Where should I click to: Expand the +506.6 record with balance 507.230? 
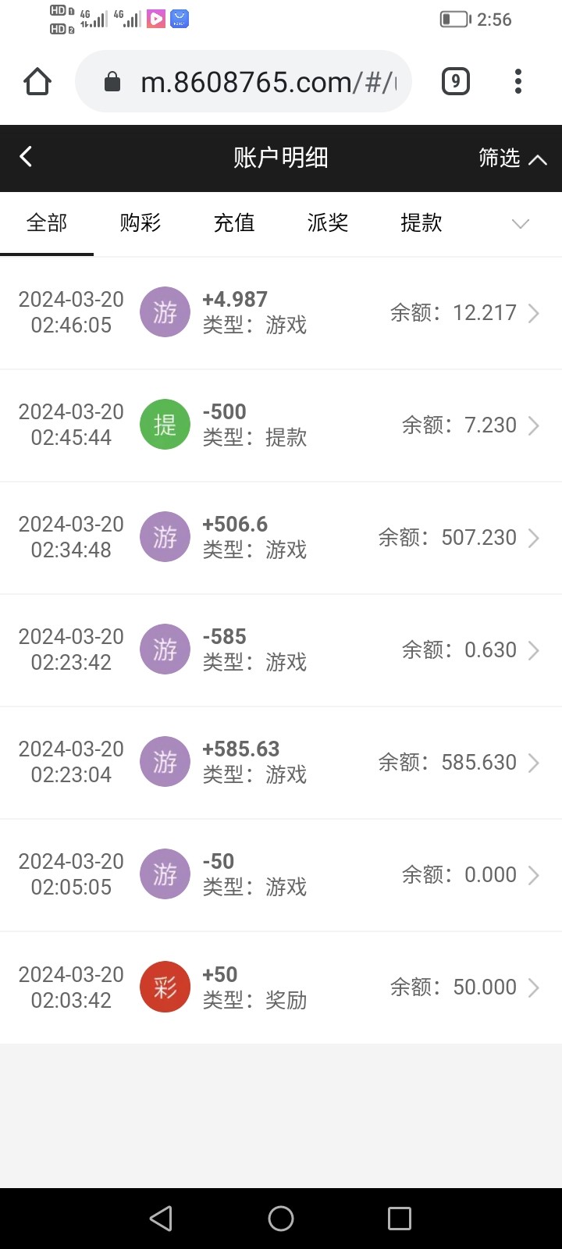(x=534, y=538)
